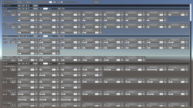The height and width of the screenshot is (108, 193).
Task: Click the small up arrow on Bomb Explosion
Action: pos(105,67)
